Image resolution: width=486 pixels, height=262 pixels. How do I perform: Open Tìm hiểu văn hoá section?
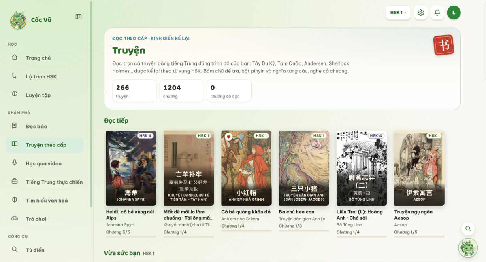point(45,201)
